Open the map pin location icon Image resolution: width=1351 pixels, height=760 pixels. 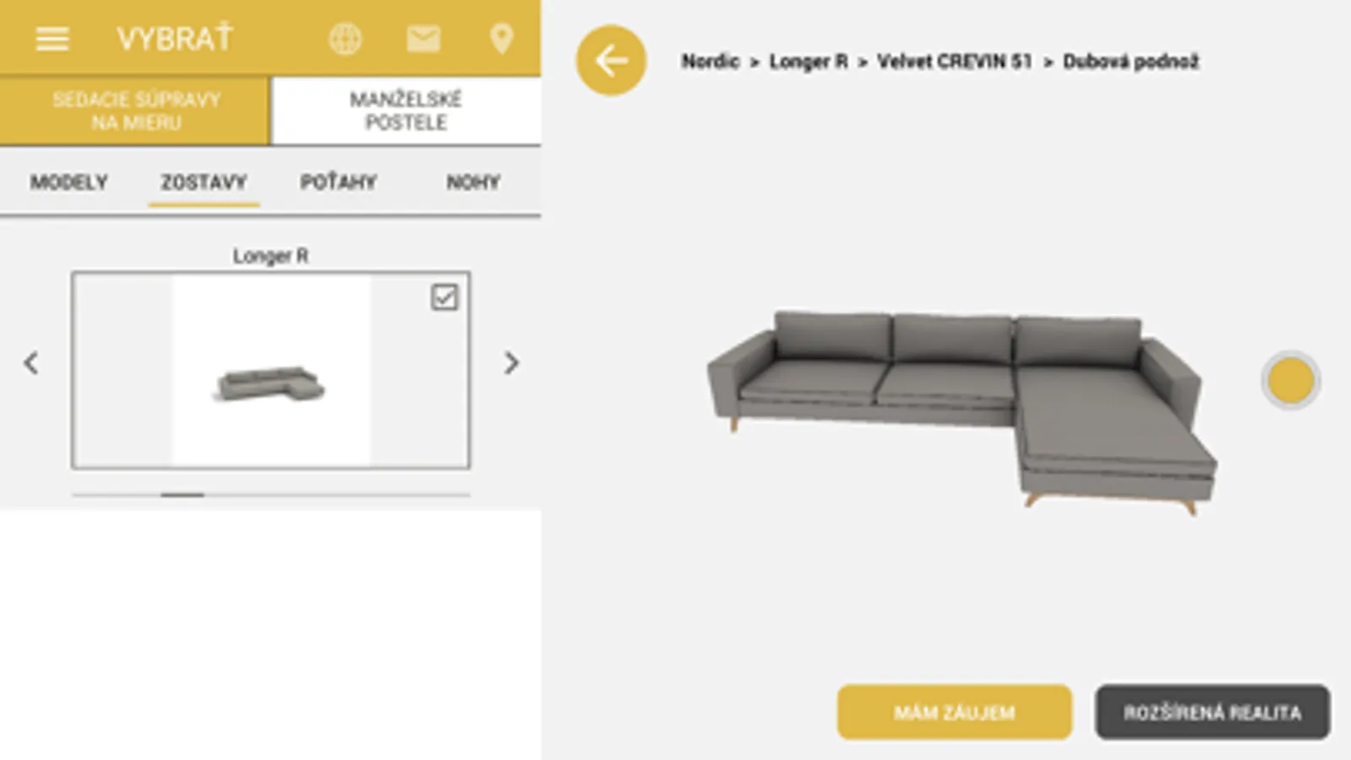click(501, 39)
